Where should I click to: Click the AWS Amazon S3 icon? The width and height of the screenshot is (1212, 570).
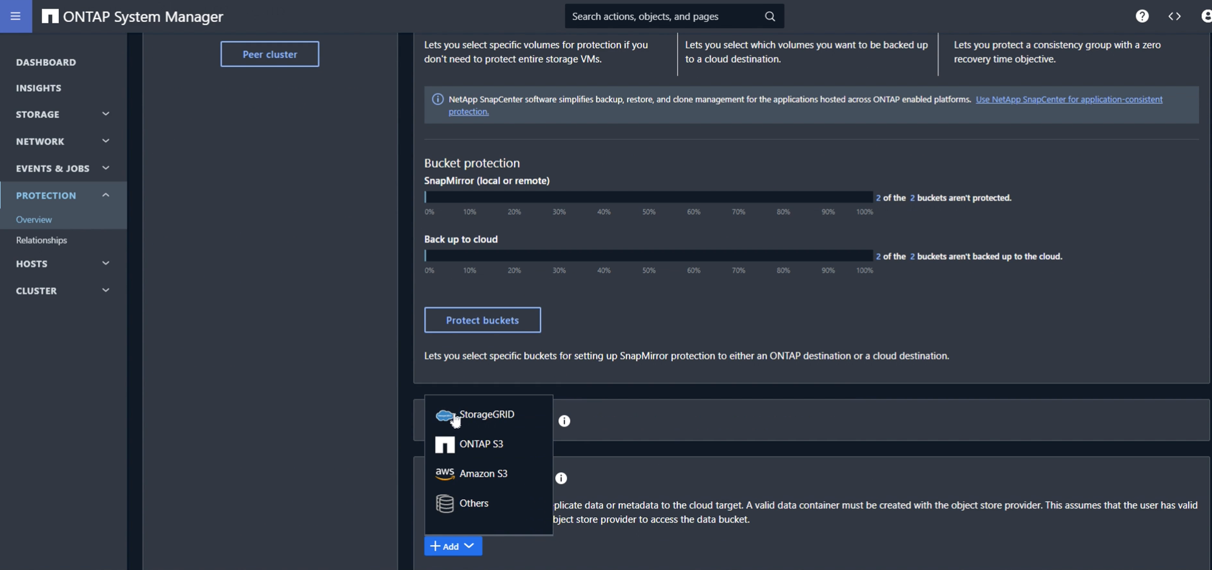pyautogui.click(x=445, y=473)
